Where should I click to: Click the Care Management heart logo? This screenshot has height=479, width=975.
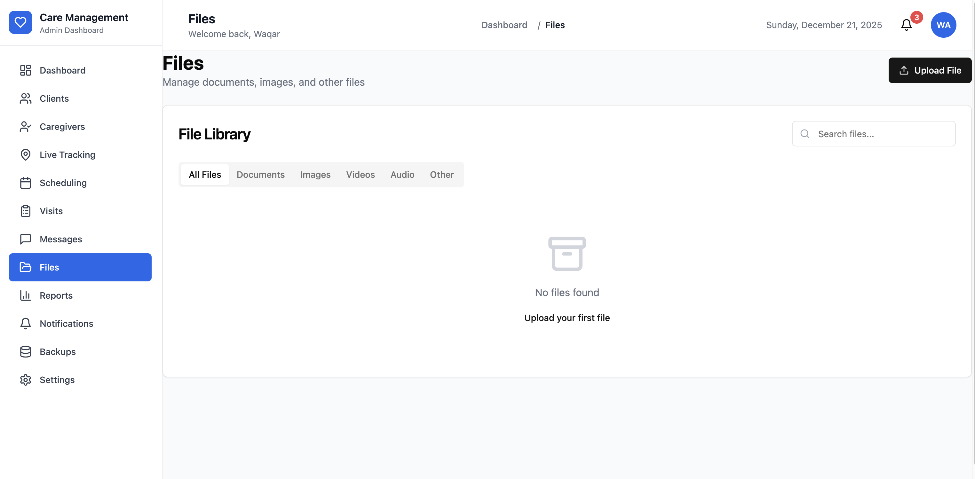(20, 22)
